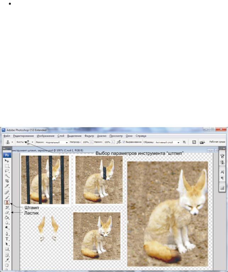
Task: Select the Eraser tool
Action: tap(7, 213)
